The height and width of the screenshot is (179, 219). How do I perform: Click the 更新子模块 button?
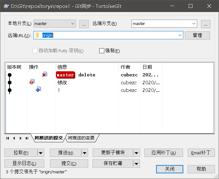pos(113,153)
